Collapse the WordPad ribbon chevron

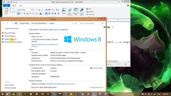(x=125, y=5)
